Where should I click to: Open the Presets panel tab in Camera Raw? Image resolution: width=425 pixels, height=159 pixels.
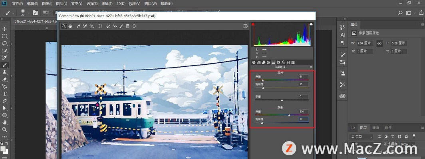(293, 62)
